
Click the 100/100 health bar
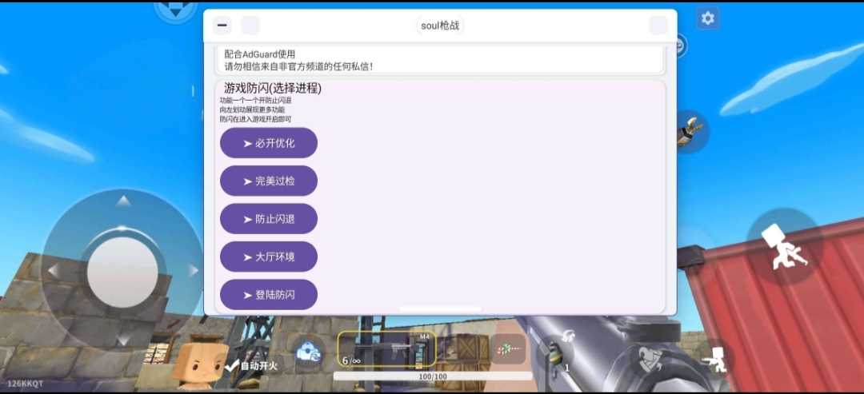tap(433, 376)
